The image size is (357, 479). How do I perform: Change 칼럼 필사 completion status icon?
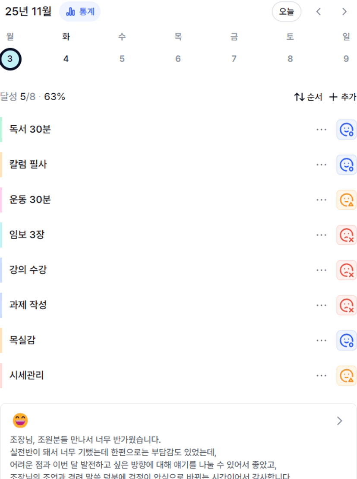(x=346, y=165)
